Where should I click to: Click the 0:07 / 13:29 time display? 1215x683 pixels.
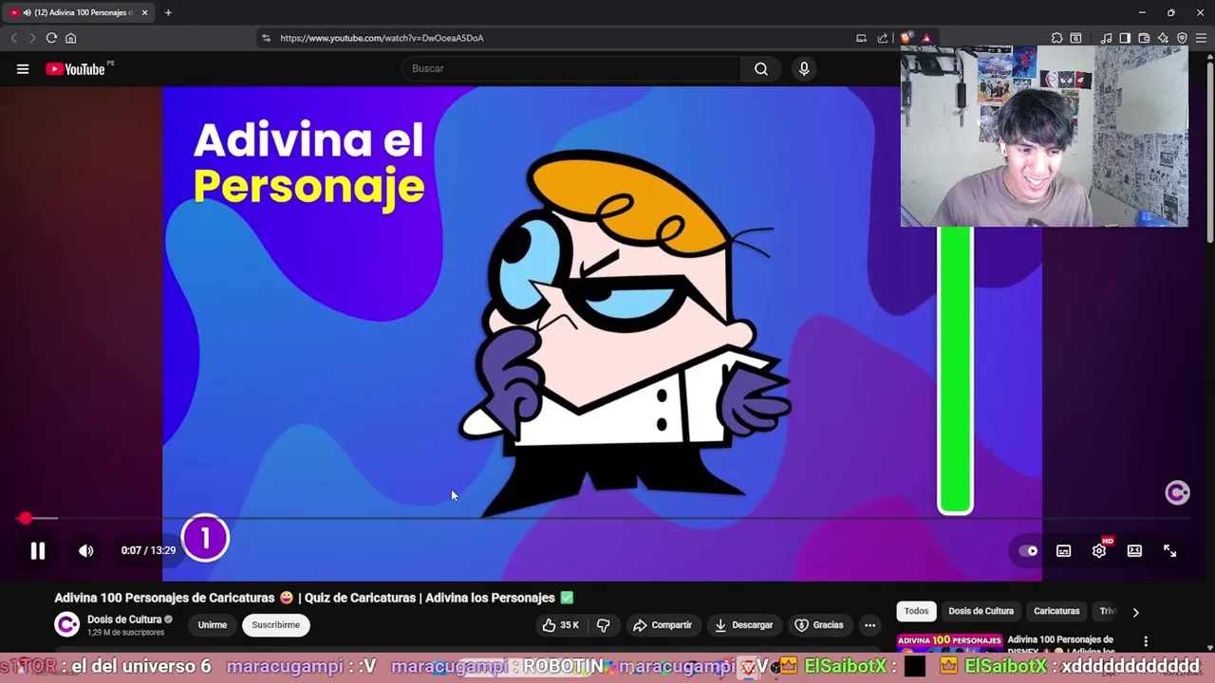point(148,550)
